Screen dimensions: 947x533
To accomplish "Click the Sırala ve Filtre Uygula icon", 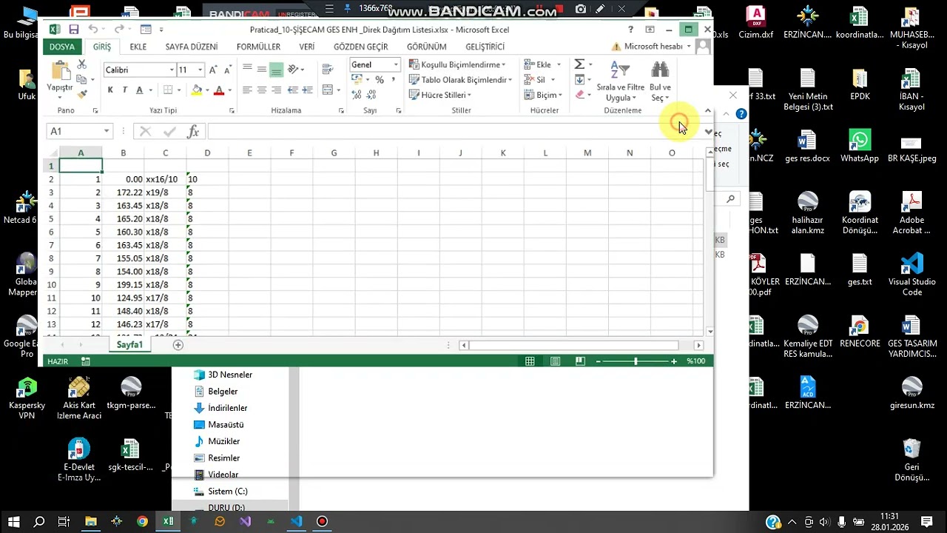I will pos(620,81).
